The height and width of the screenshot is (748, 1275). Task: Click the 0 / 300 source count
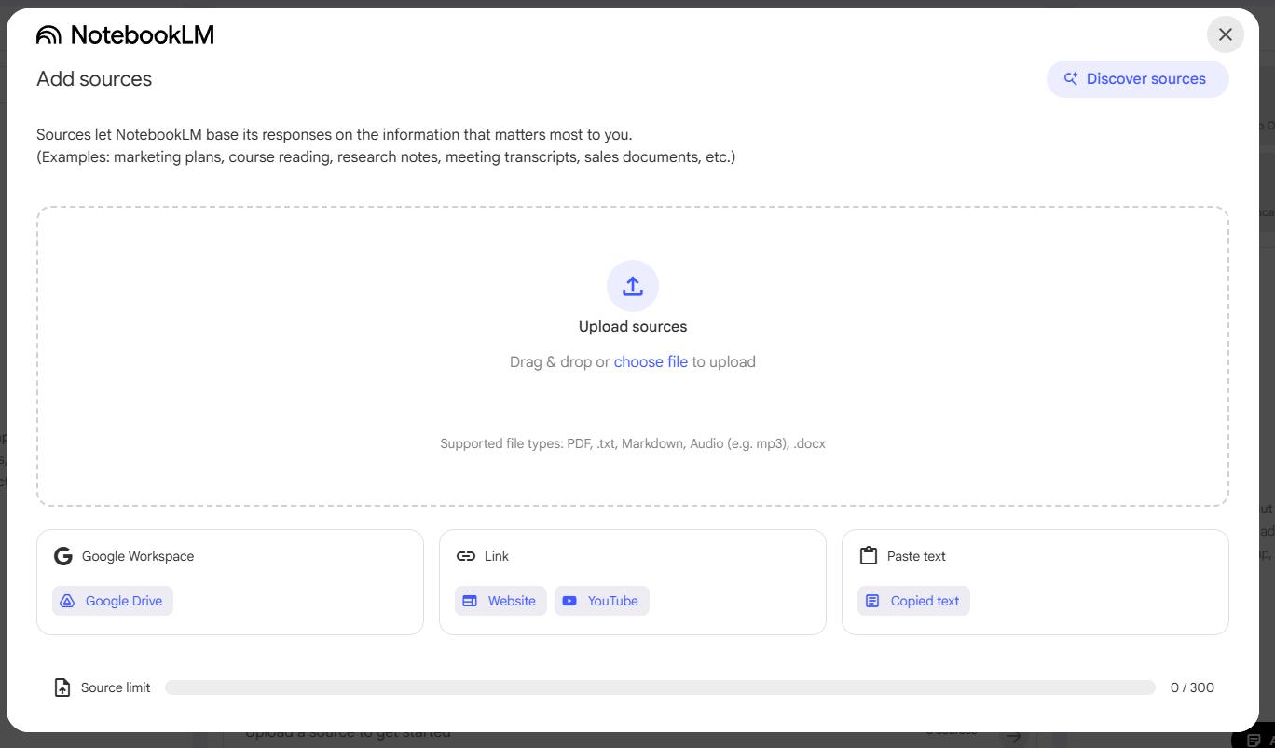click(x=1192, y=687)
